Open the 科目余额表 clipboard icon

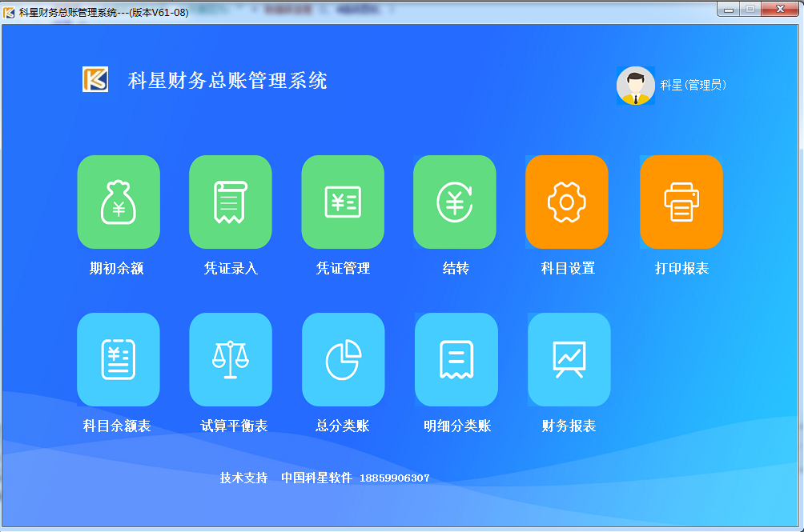pos(119,360)
